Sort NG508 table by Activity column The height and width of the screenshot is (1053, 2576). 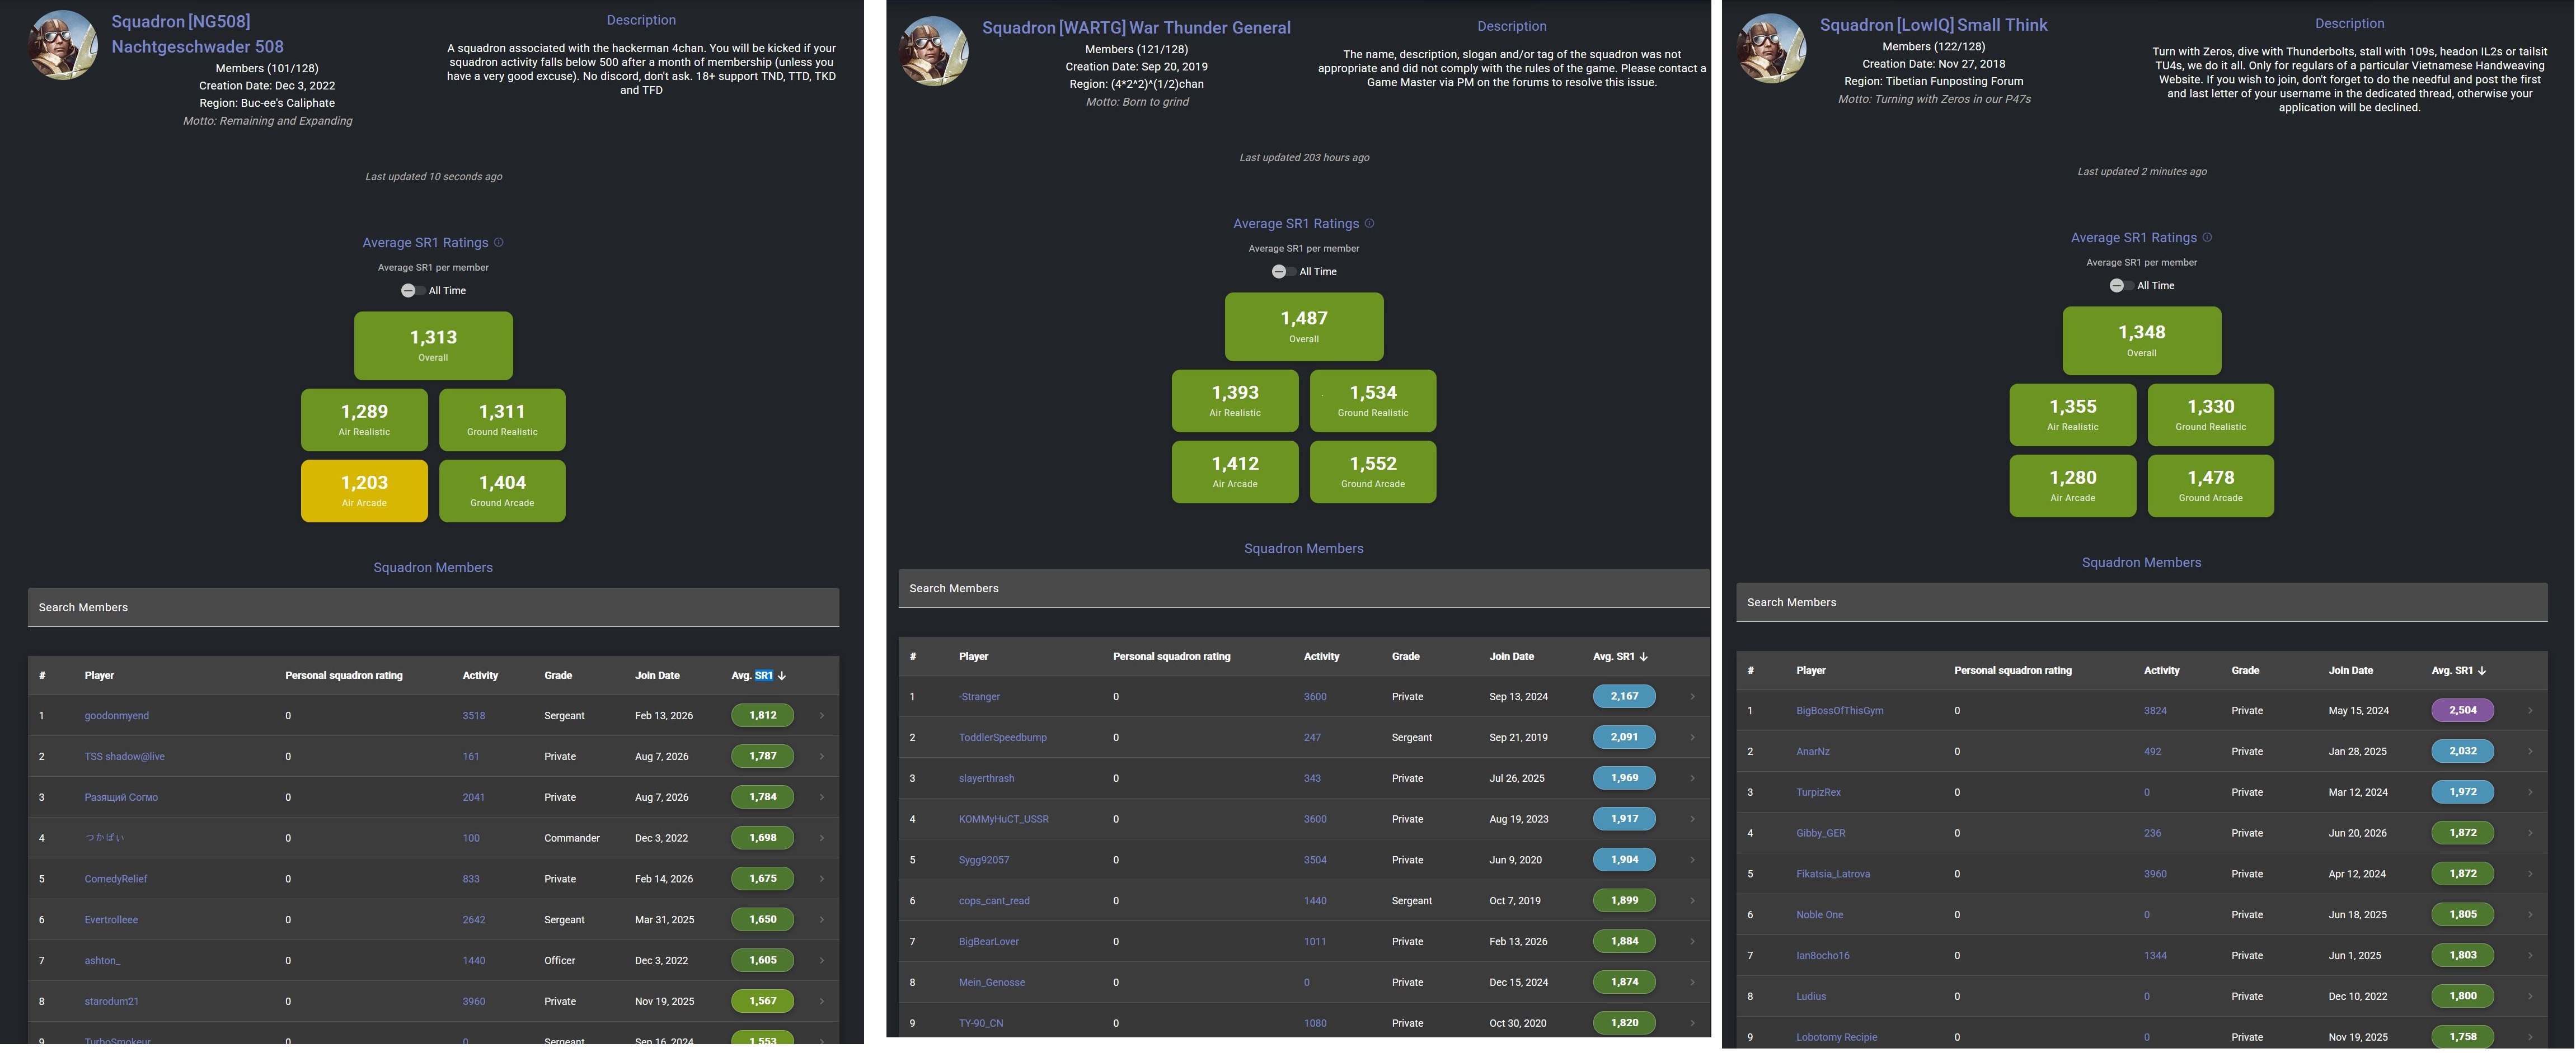tap(480, 676)
